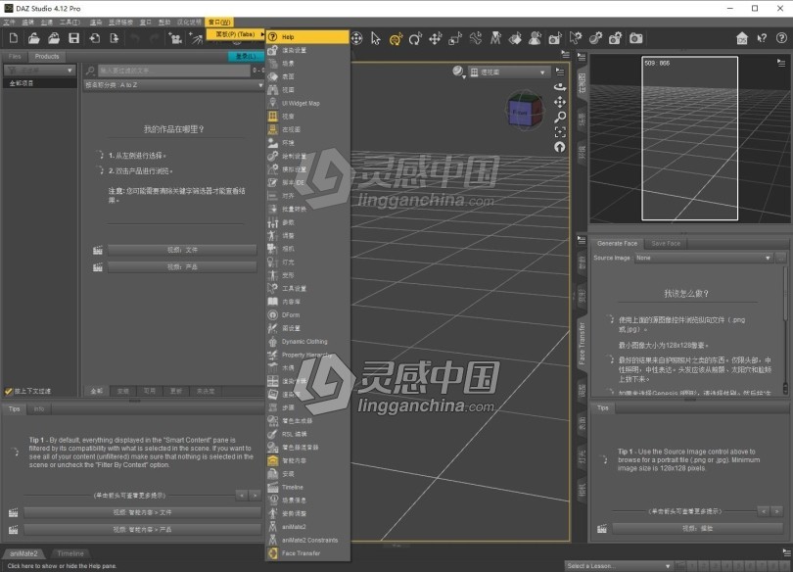Choose UI Widget Map in panes submenu
The height and width of the screenshot is (572, 793).
(x=307, y=103)
